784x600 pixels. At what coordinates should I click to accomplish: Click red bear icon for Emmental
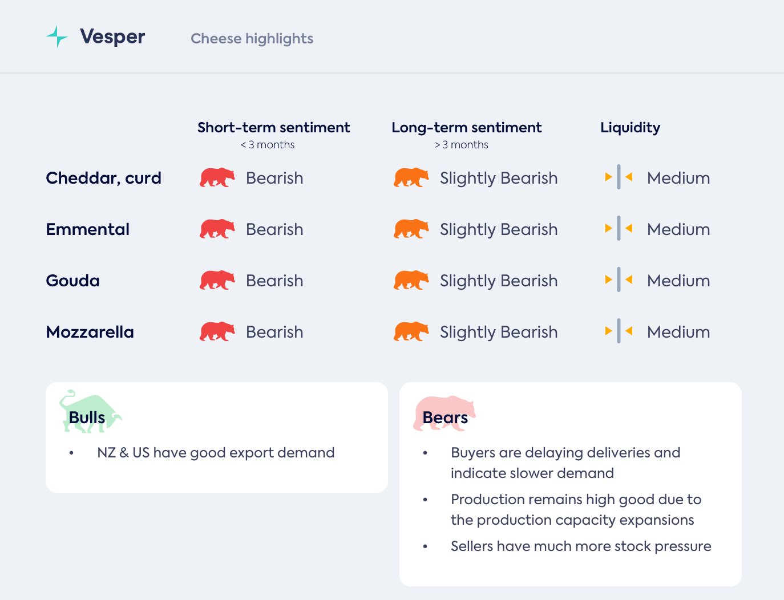coord(217,229)
